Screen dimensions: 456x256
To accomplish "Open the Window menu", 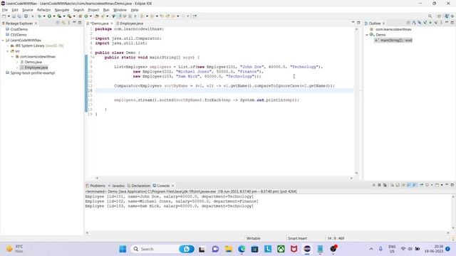I will coord(120,10).
